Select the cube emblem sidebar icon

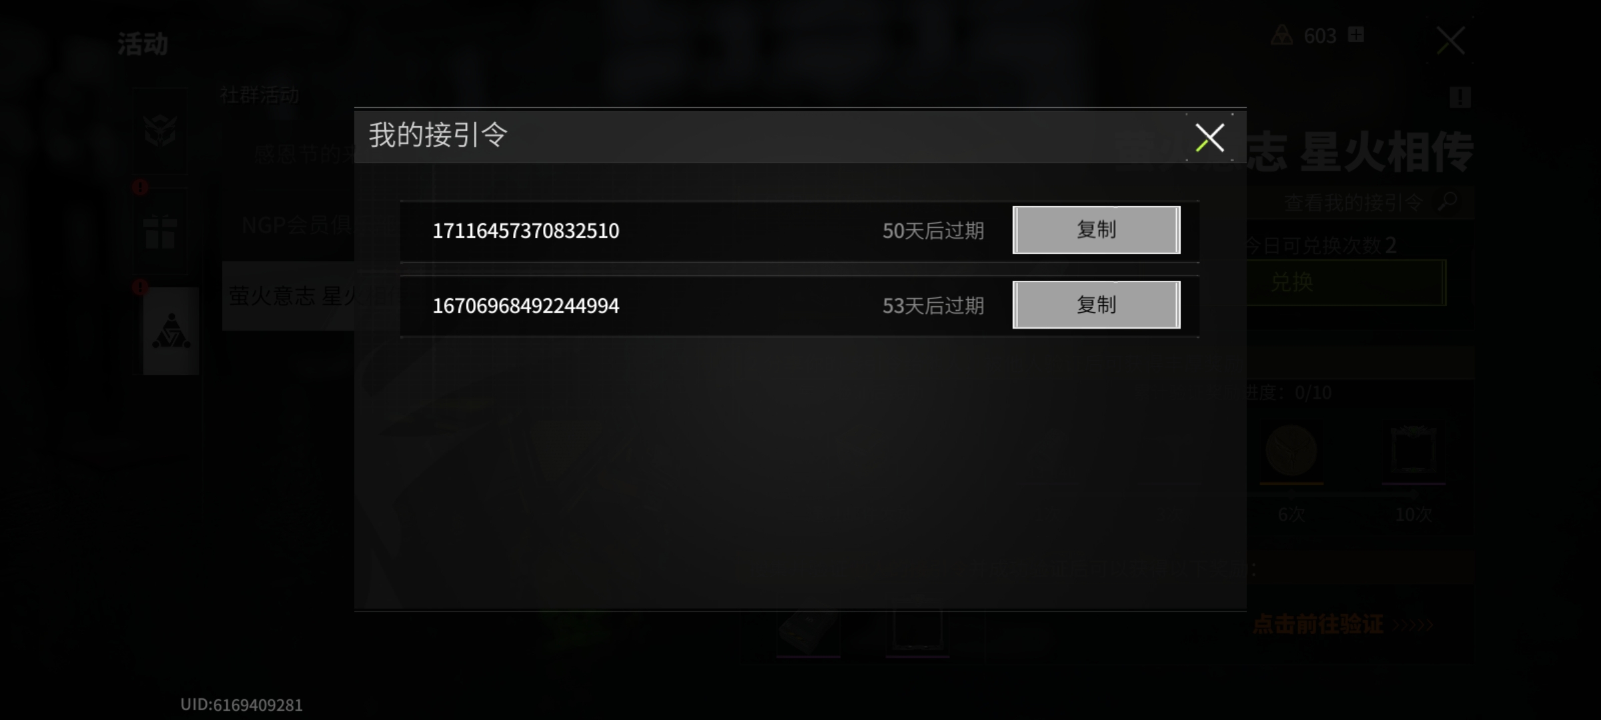pos(160,130)
